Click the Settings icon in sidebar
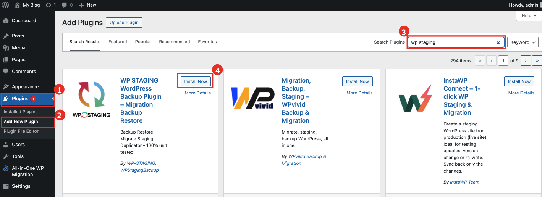Image resolution: width=542 pixels, height=197 pixels. tap(6, 186)
